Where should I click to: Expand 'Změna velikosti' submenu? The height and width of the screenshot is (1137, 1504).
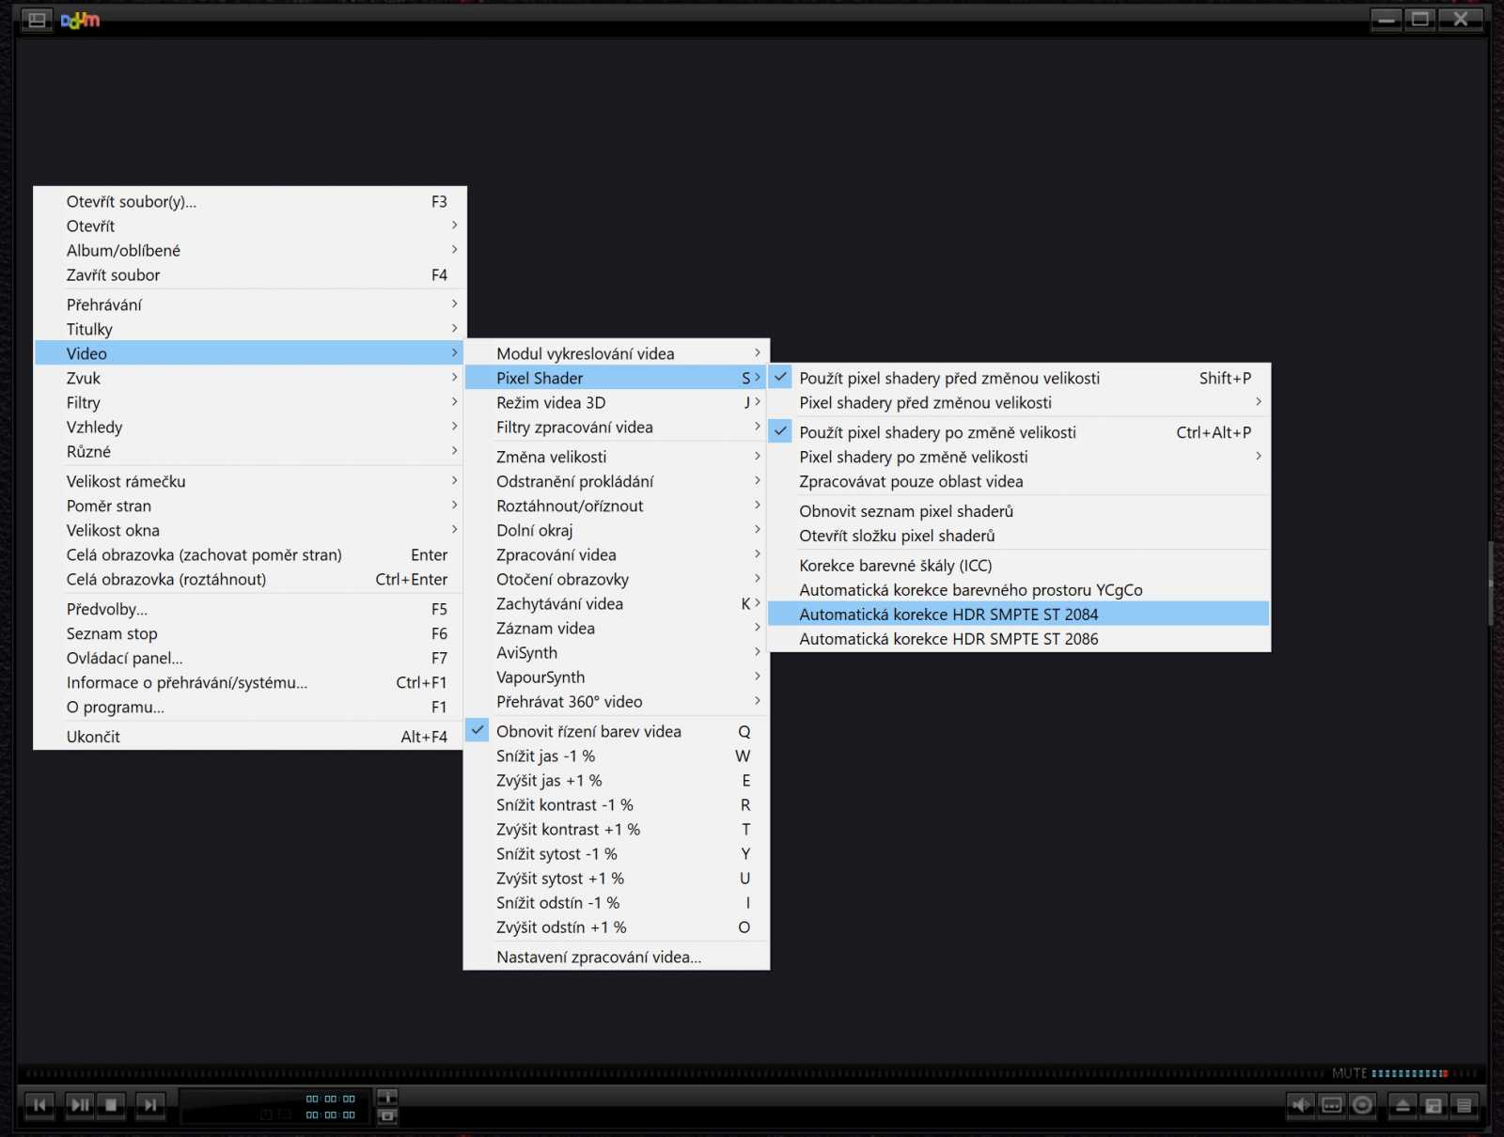click(x=617, y=457)
